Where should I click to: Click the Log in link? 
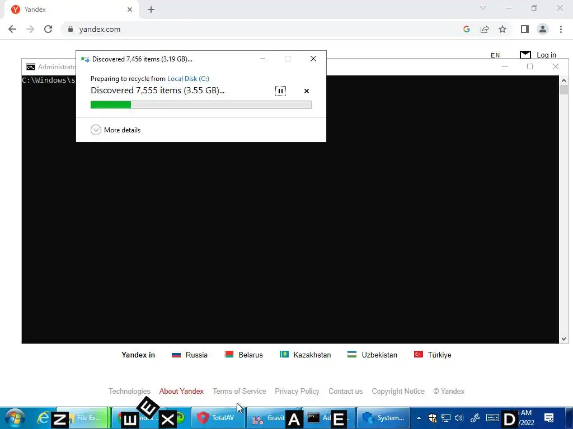(x=546, y=55)
